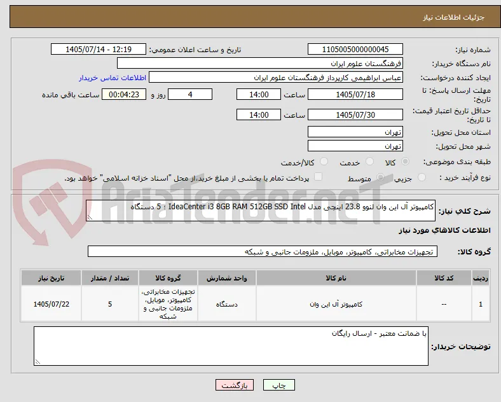Click the remaining time field 00:04:23
The width and height of the screenshot is (501, 402).
point(124,94)
